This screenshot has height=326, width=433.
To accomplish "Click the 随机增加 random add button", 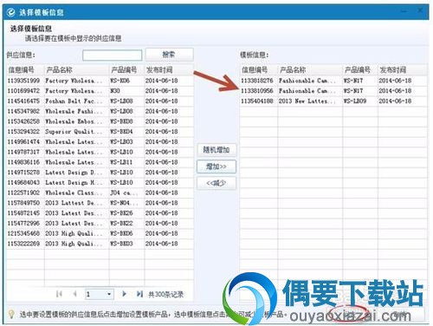I will click(216, 150).
